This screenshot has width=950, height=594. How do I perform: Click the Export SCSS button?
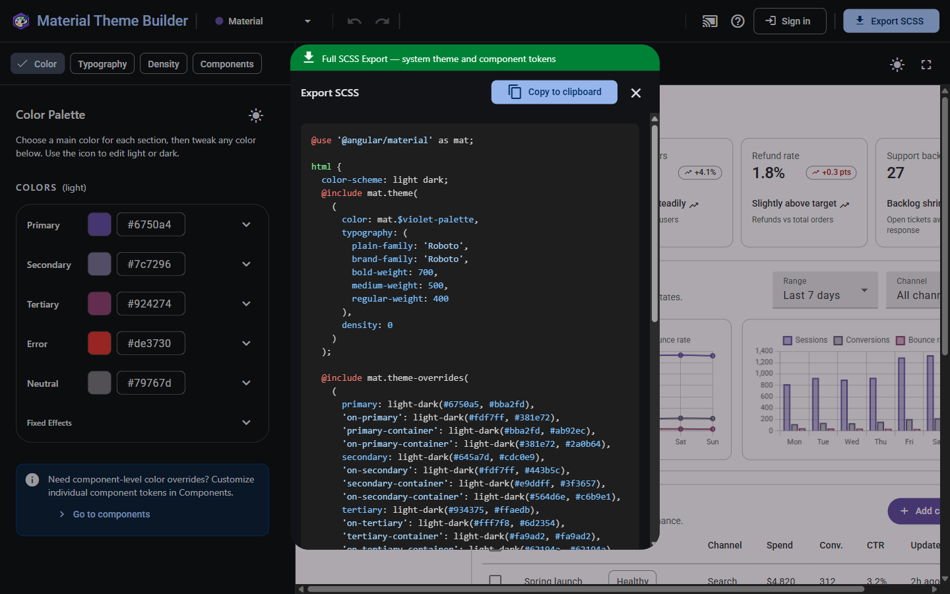pos(891,21)
